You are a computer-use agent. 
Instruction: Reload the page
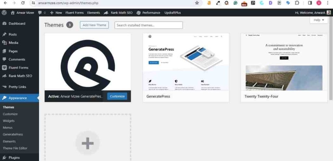click(23, 3)
